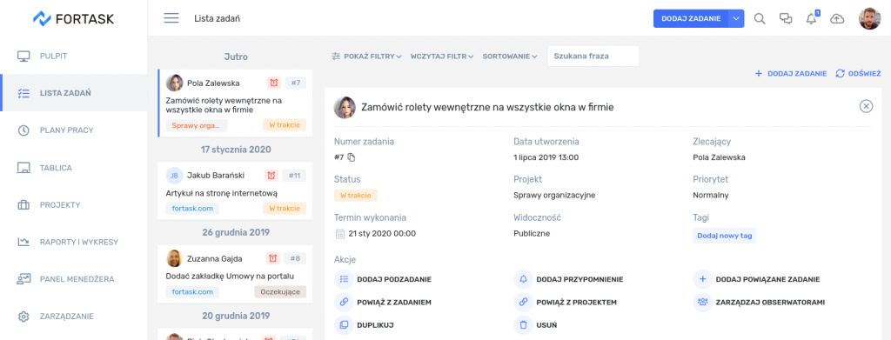Click W trakcie badge on Jakub Barański card
The height and width of the screenshot is (340, 891).
(285, 209)
